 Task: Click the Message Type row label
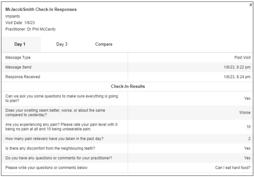coord(18,58)
